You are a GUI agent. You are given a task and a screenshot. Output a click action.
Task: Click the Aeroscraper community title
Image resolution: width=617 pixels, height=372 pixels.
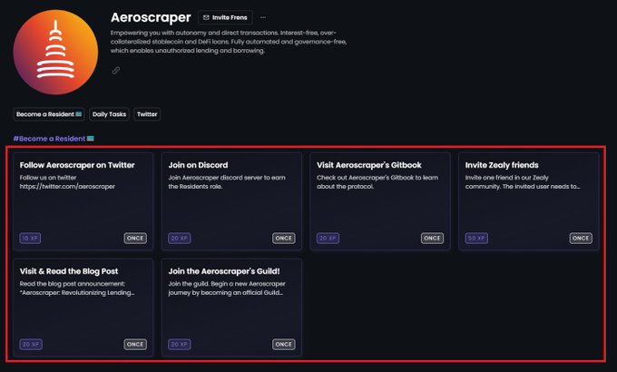coord(151,17)
